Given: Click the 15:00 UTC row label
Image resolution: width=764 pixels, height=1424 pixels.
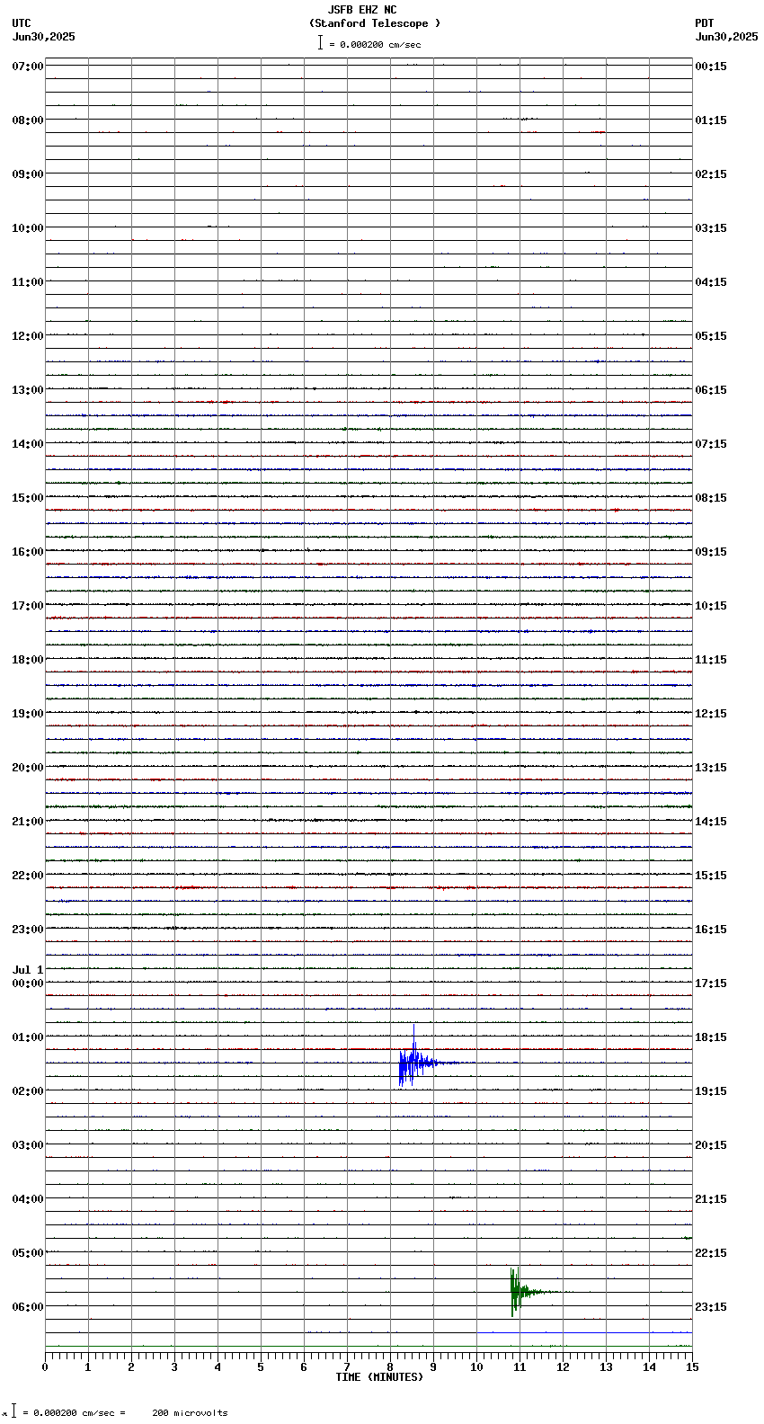Looking at the screenshot, I should (28, 498).
